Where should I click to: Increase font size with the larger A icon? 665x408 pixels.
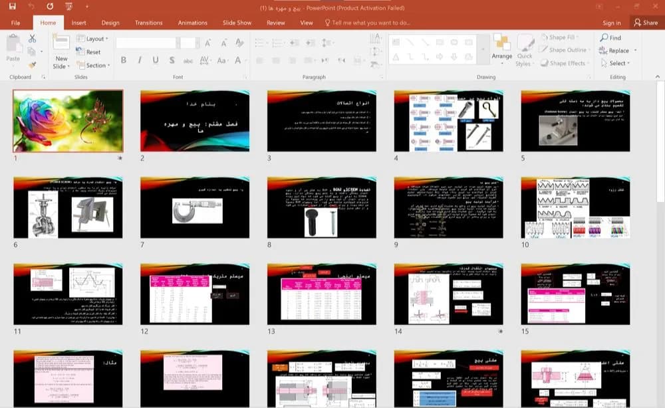point(207,43)
